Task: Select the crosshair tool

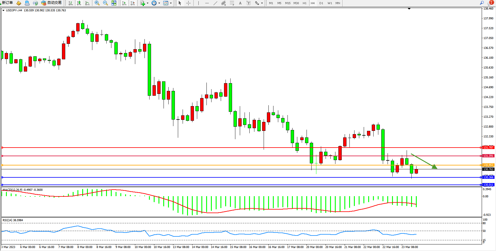Action: pos(188,3)
